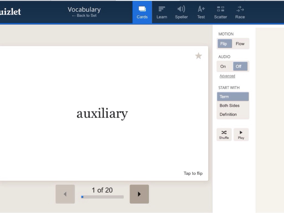Turn audio Off
The height and width of the screenshot is (213, 284).
(240, 67)
